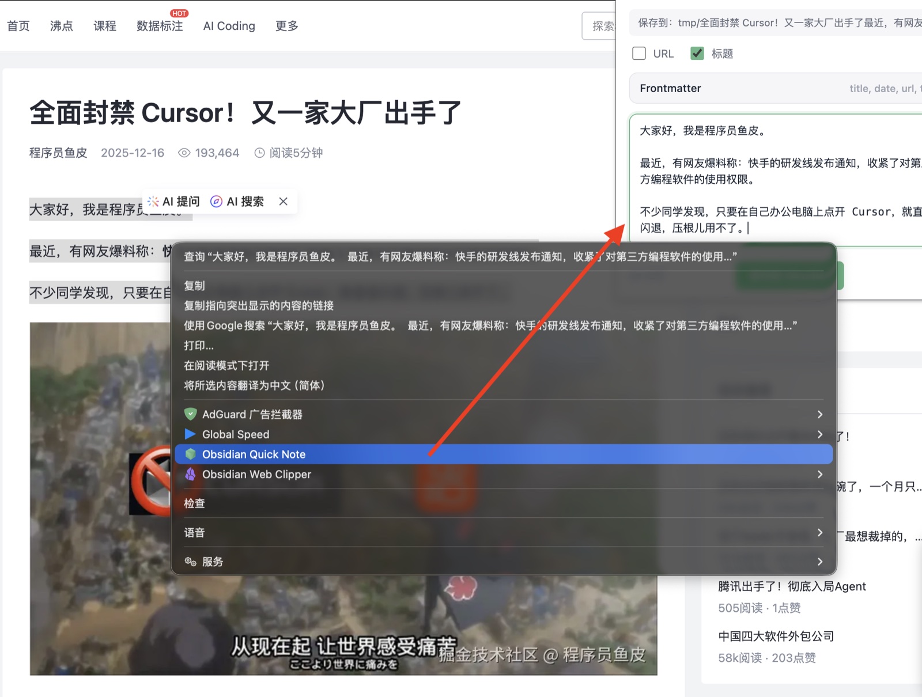Click the article image thumbnail
Screen dimensions: 922x697
click(343, 499)
